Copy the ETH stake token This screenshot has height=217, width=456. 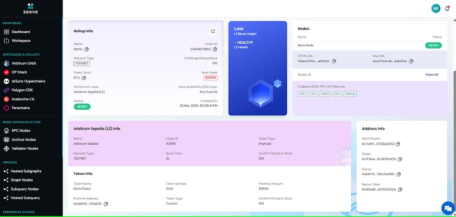point(84,78)
